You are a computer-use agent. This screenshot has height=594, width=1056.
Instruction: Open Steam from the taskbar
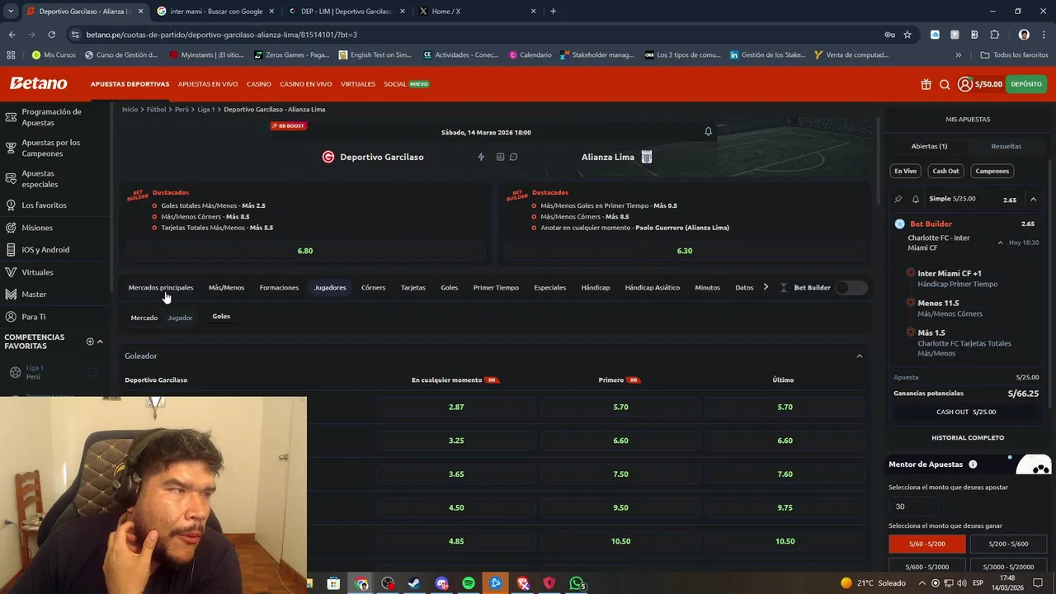click(414, 583)
